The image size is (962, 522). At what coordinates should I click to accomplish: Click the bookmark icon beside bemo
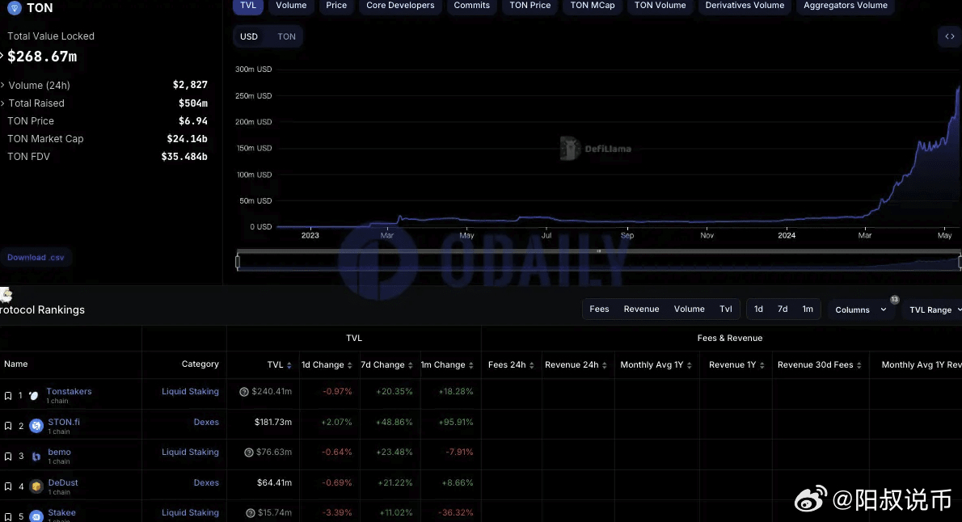(x=8, y=457)
